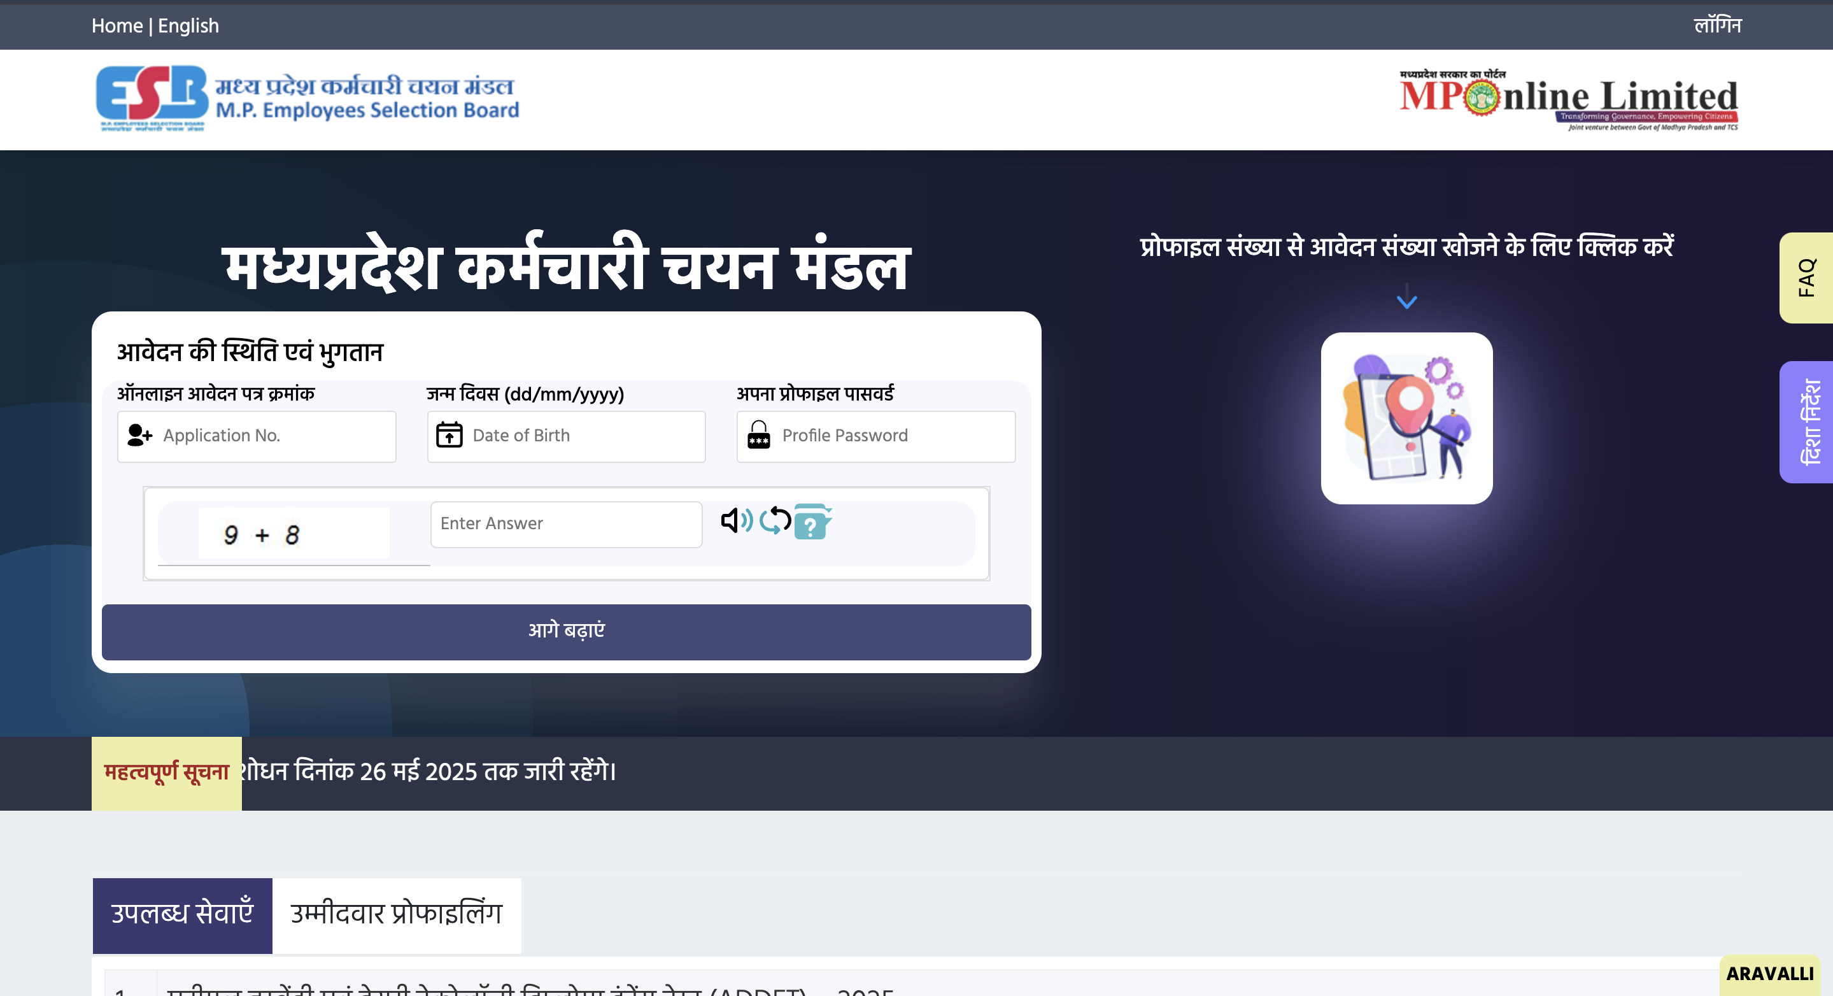Open captcha help question mark icon
The image size is (1833, 996).
(812, 522)
